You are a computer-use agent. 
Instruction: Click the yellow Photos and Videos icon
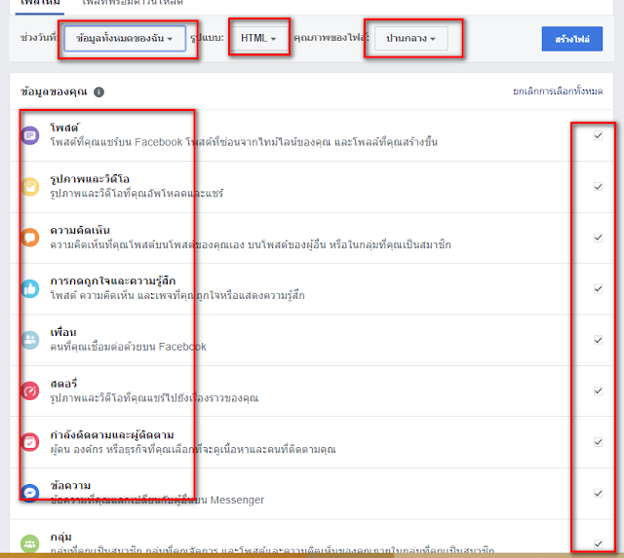pos(30,187)
